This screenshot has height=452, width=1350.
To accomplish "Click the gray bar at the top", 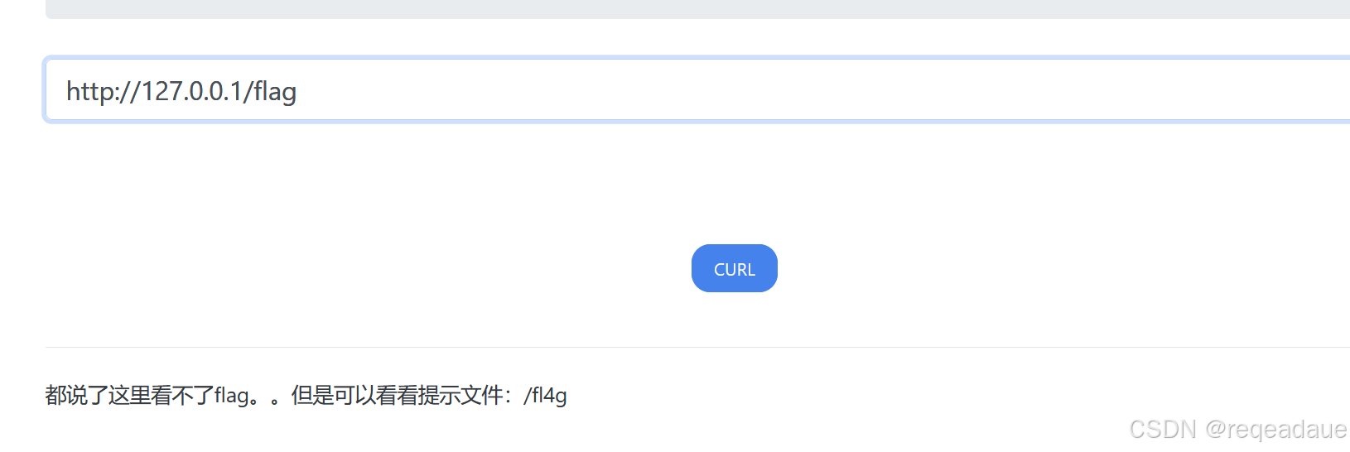I will pos(697,9).
